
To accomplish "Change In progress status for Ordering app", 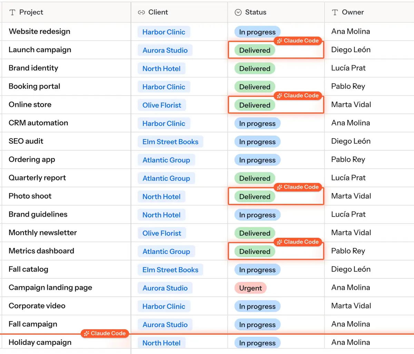I will coord(257,160).
